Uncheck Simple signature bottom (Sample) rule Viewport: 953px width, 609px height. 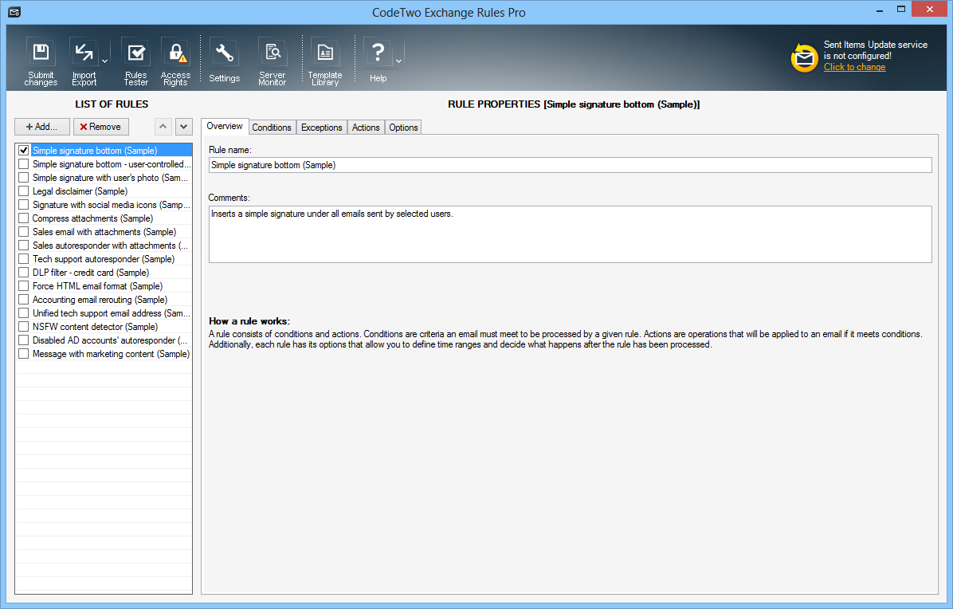(24, 150)
